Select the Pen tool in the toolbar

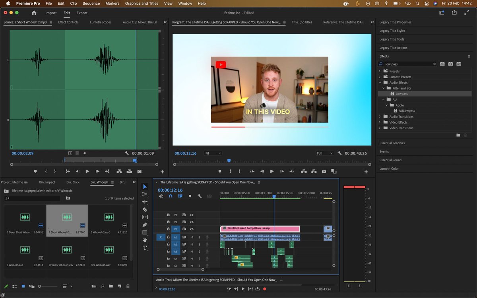point(145,225)
